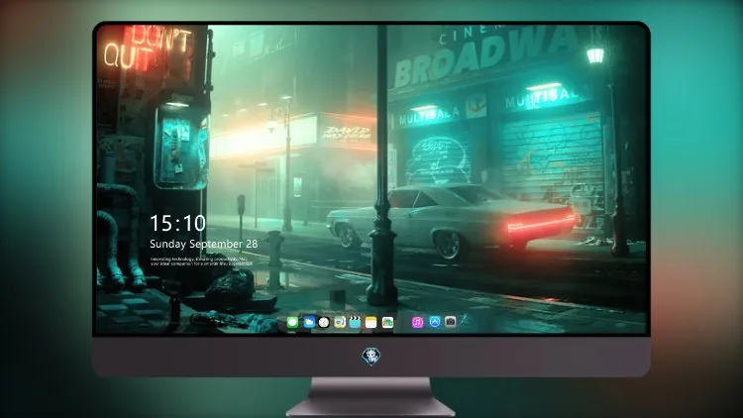Launch the pink iTunes music app
The height and width of the screenshot is (418, 743).
click(417, 322)
